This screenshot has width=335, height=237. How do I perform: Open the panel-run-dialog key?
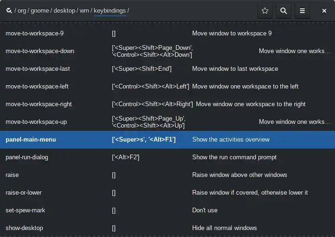coord(167,157)
